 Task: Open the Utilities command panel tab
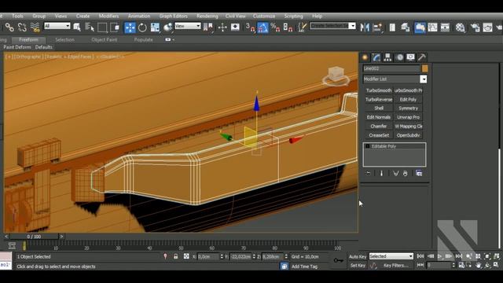click(x=422, y=57)
